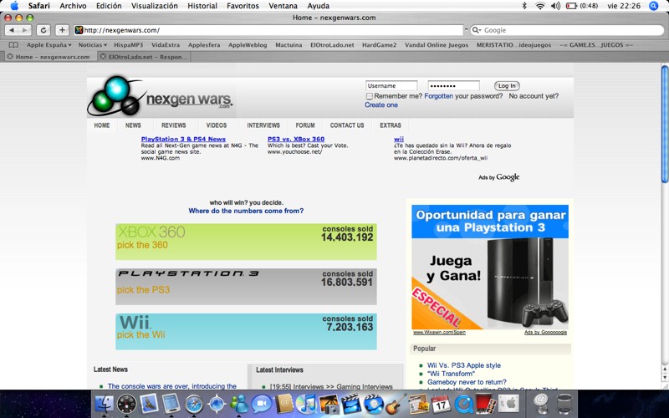Click pick the Wii link

[140, 334]
